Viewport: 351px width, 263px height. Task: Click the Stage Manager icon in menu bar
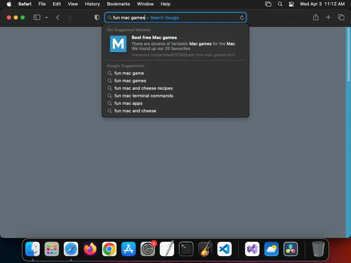pyautogui.click(x=268, y=4)
